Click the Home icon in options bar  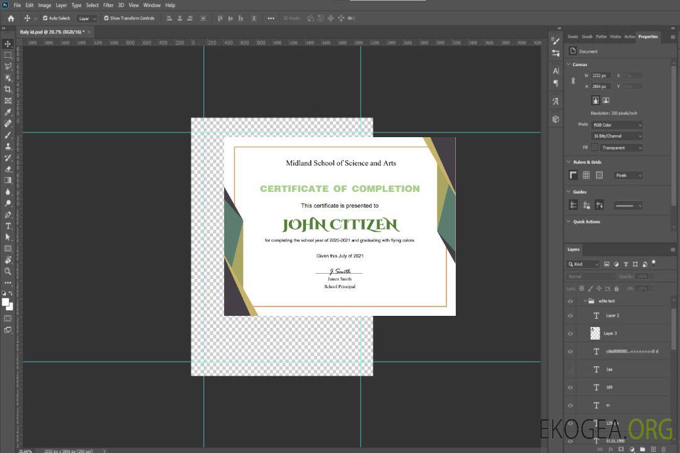coord(11,18)
